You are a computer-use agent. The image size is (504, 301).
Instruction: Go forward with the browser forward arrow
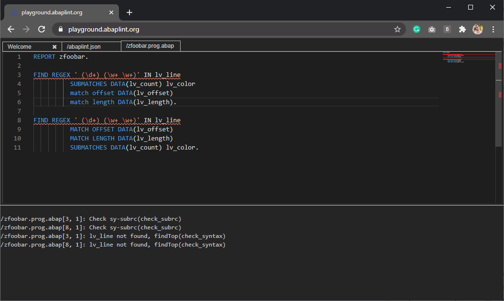(x=26, y=29)
